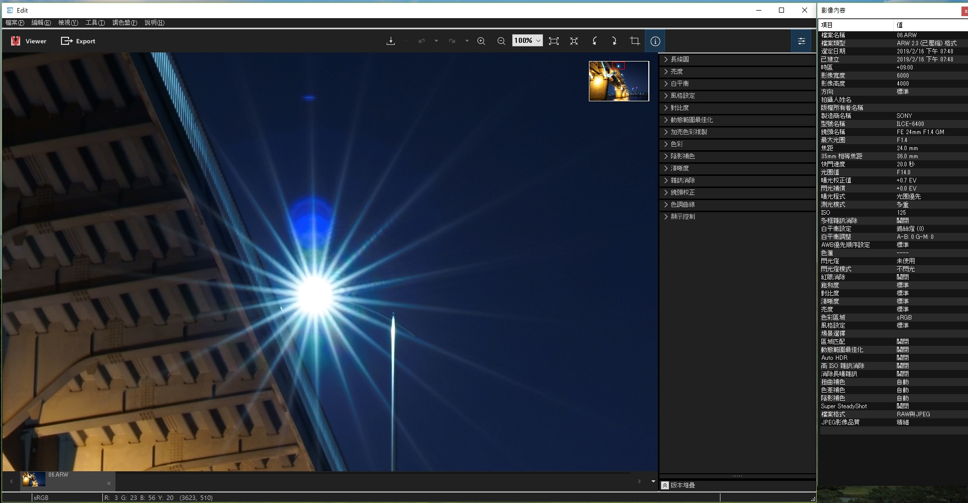The height and width of the screenshot is (503, 968).
Task: Rotate the image clockwise
Action: click(x=614, y=41)
